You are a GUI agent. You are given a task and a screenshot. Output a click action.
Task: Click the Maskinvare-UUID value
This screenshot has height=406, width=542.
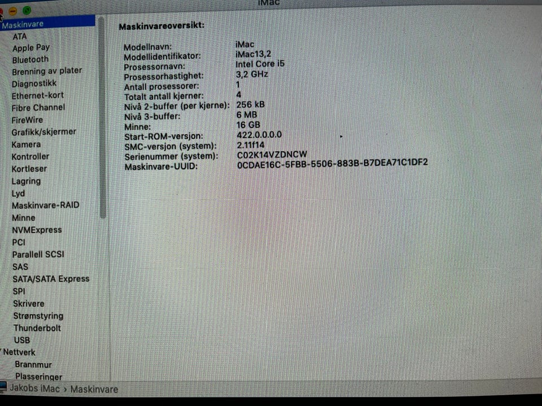click(333, 163)
